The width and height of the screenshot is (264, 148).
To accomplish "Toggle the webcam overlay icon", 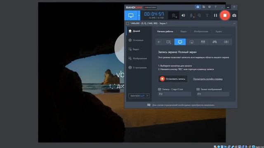I will [x=174, y=16].
